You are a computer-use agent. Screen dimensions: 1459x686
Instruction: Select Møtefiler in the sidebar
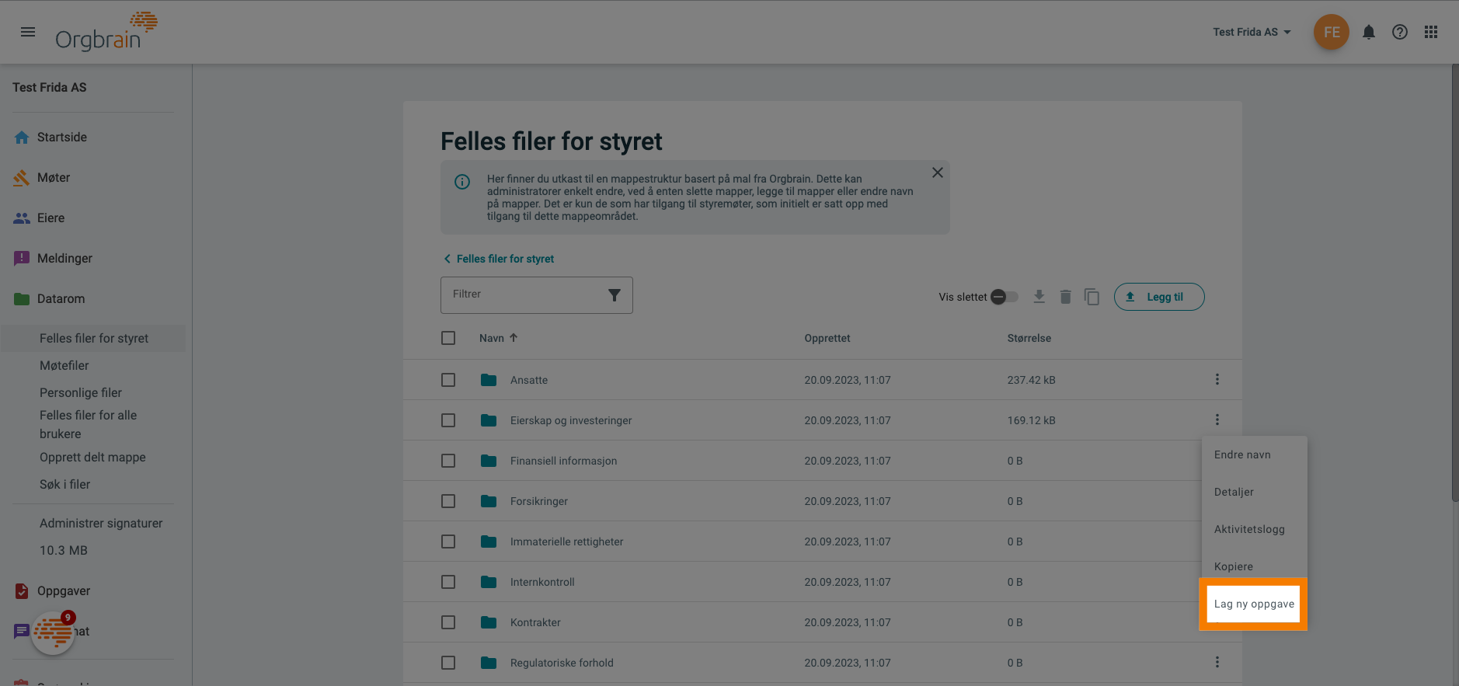64,365
